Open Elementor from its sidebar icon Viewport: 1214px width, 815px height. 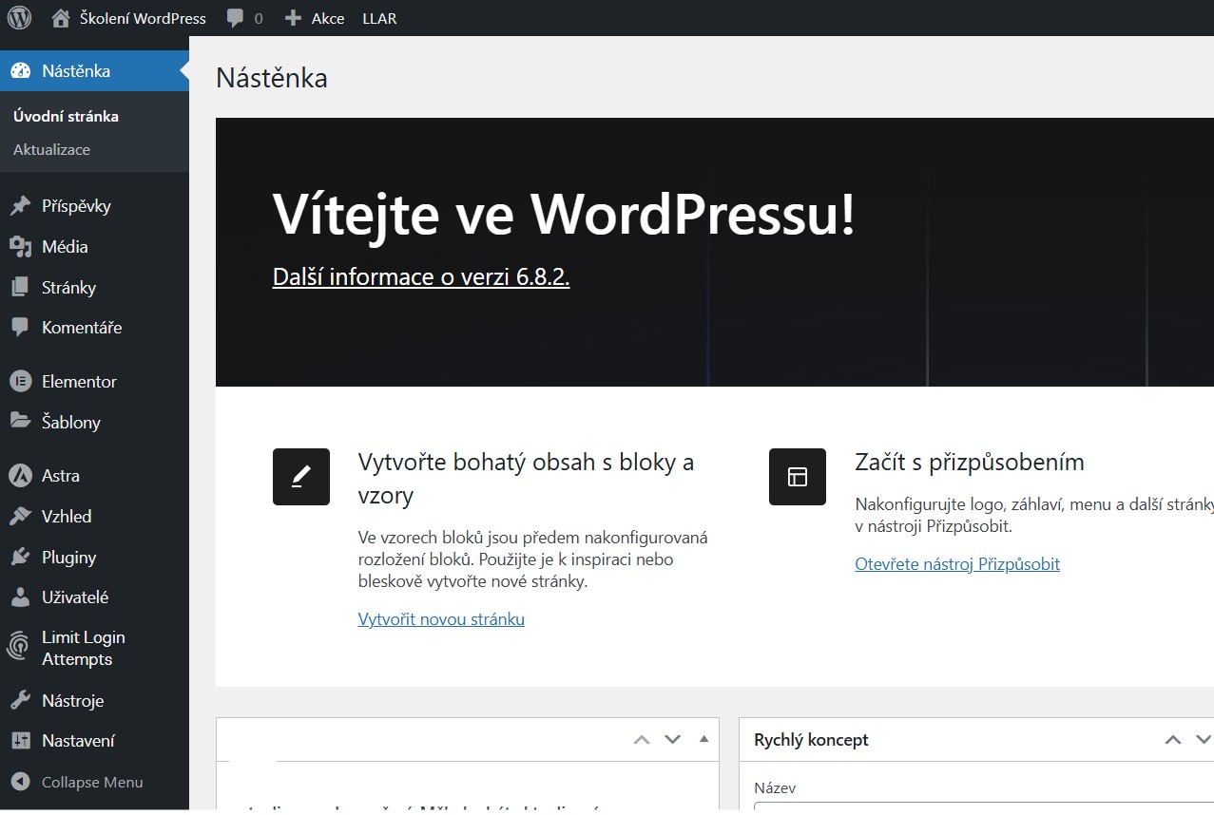[x=19, y=381]
